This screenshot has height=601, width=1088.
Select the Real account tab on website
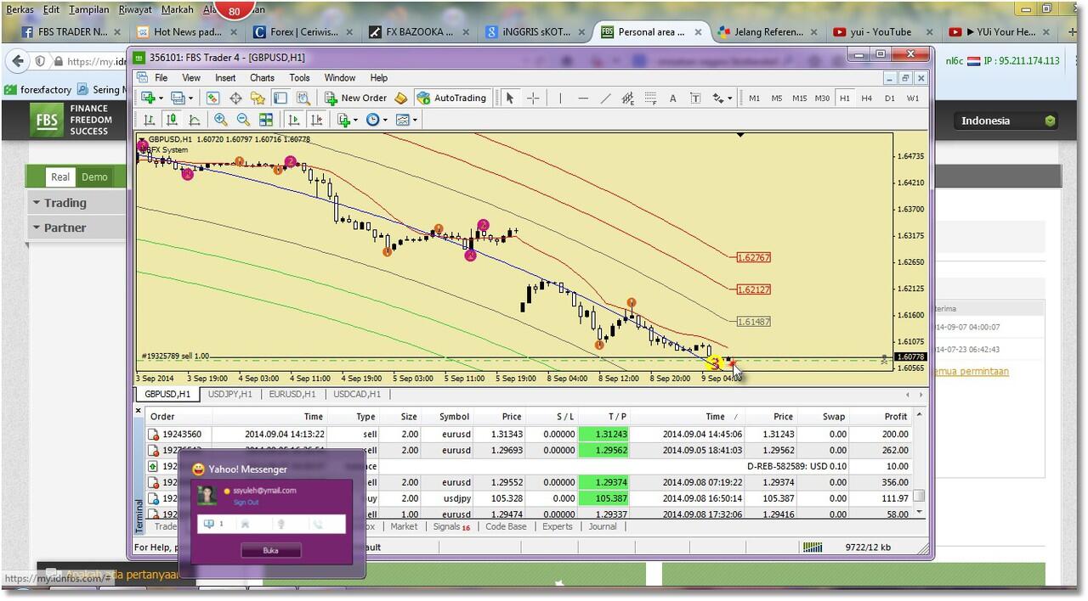click(60, 177)
